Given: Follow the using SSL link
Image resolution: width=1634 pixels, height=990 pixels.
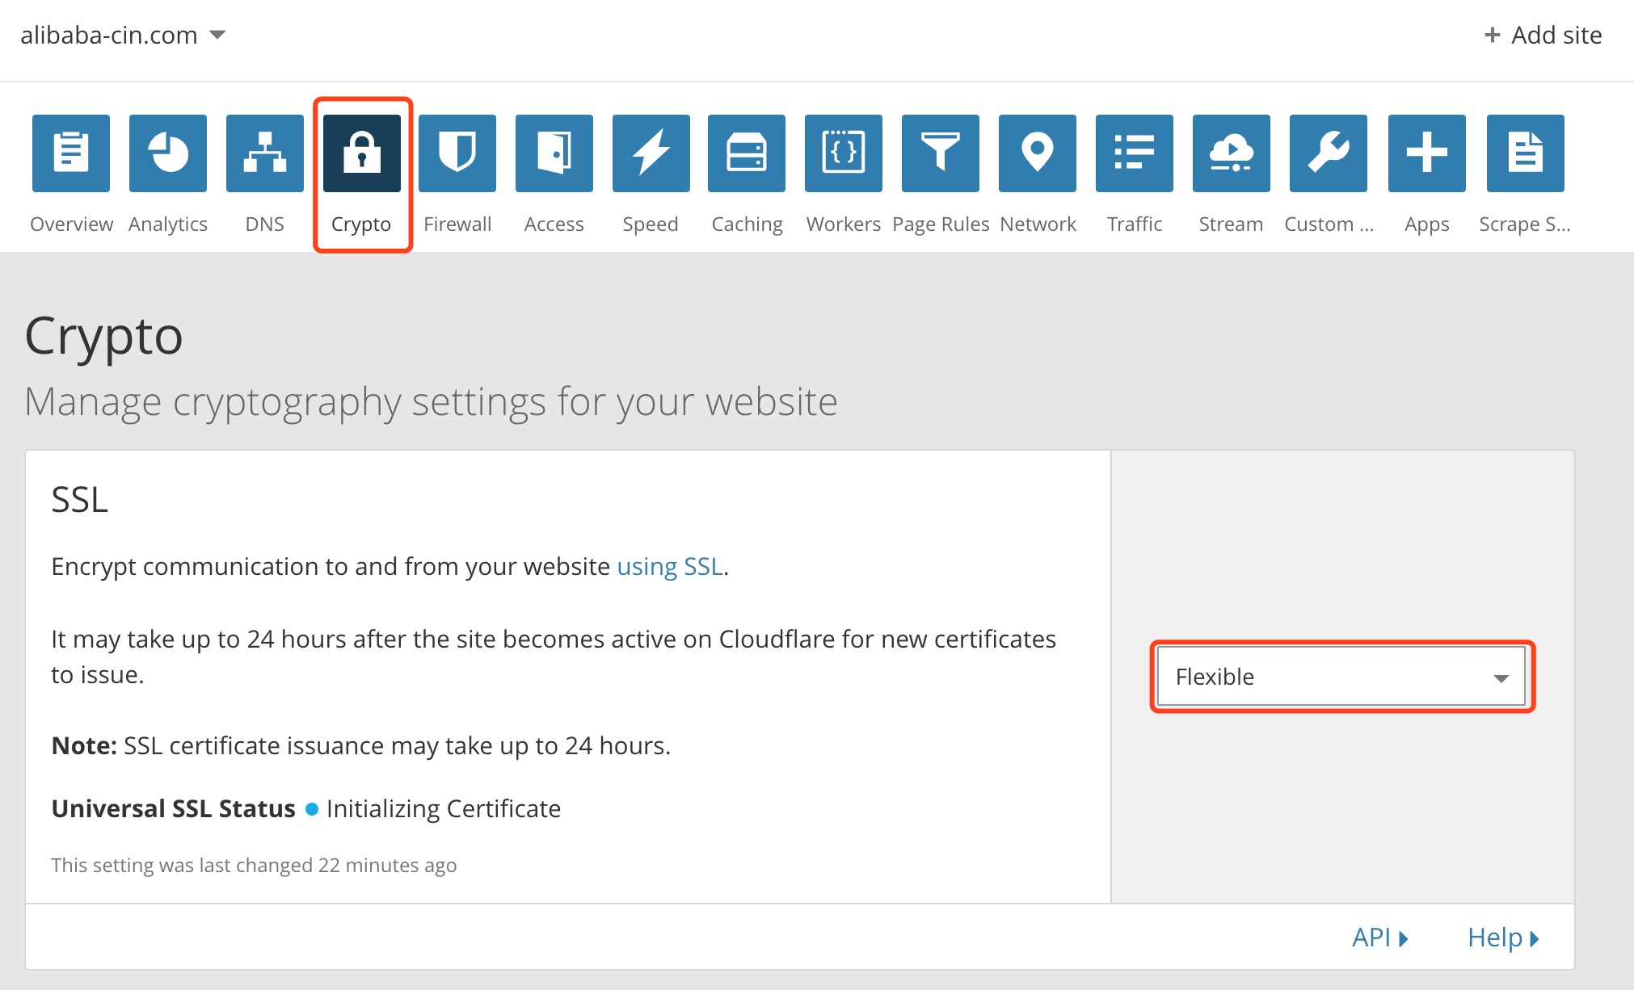Looking at the screenshot, I should [669, 566].
